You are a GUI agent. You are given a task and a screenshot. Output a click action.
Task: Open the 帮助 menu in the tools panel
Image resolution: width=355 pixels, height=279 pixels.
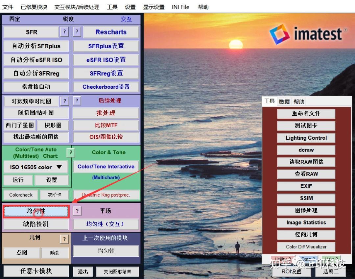coord(298,101)
